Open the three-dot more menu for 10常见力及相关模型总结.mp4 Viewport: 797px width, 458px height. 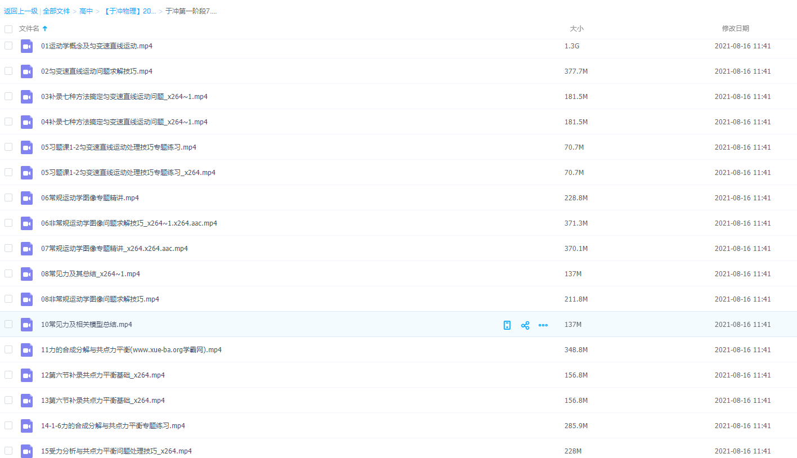point(543,325)
